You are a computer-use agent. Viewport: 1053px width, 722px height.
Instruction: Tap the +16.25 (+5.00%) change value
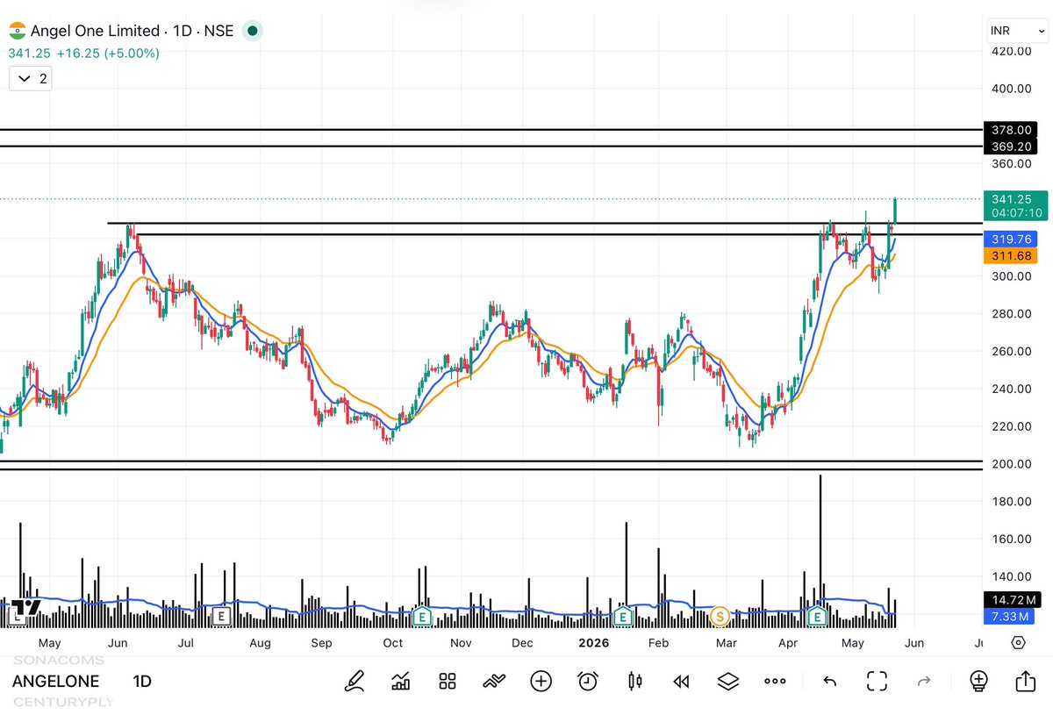click(108, 54)
